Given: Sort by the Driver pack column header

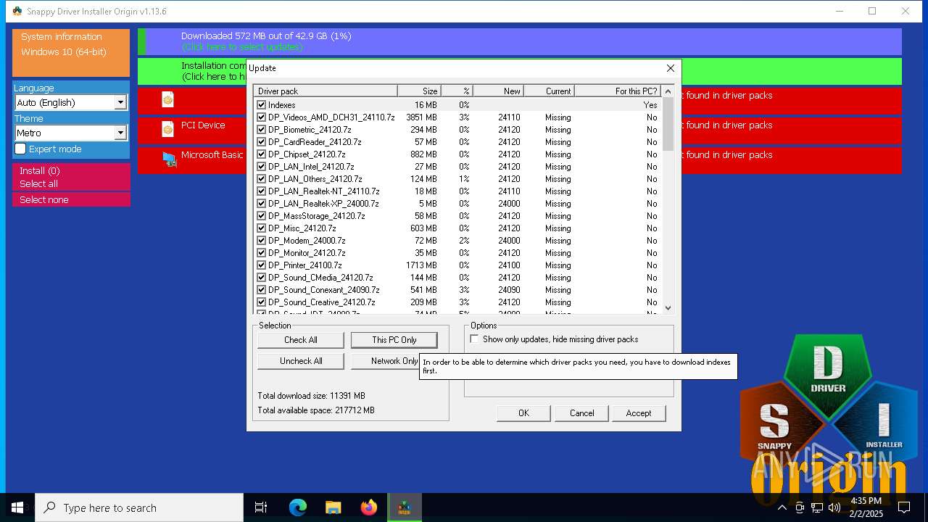Looking at the screenshot, I should pos(326,91).
